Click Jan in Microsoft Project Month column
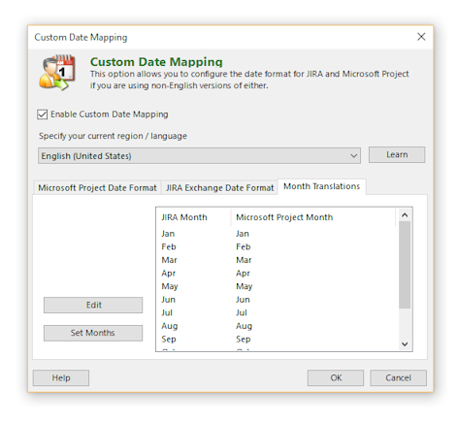 click(243, 234)
